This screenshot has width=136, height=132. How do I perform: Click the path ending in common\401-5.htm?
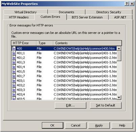coord(85,72)
